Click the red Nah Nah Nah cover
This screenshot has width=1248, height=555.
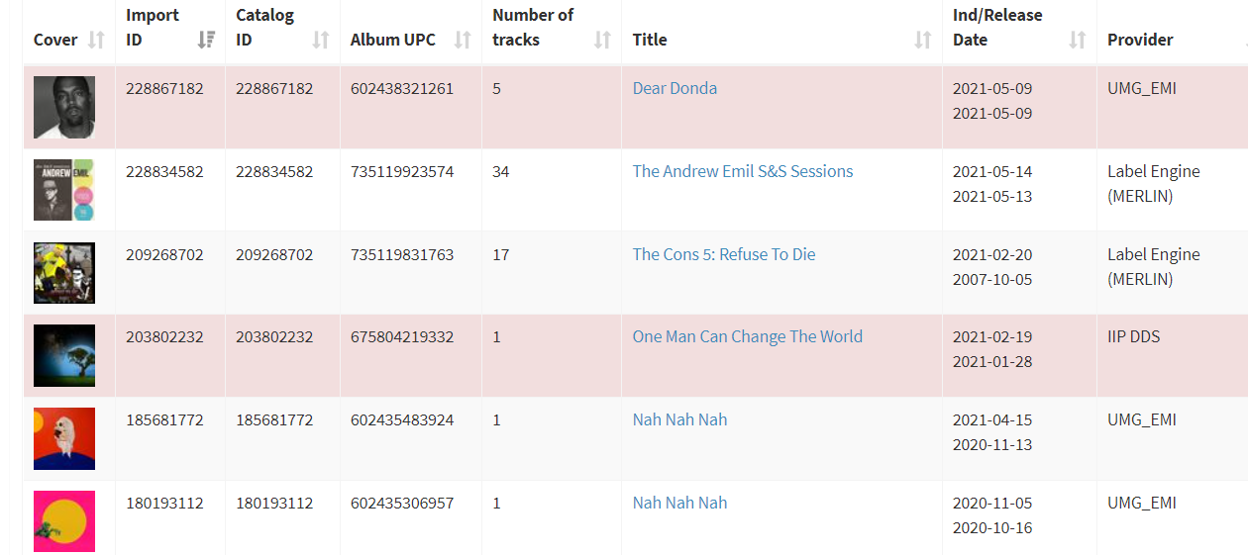pos(64,438)
